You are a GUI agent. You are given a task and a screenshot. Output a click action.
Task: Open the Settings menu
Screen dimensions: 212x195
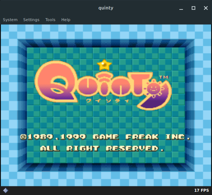click(31, 20)
